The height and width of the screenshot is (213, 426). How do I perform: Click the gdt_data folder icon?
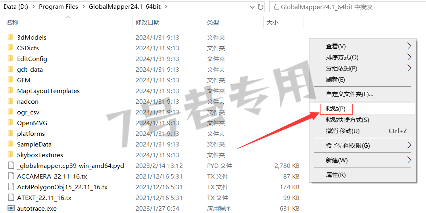coord(11,69)
